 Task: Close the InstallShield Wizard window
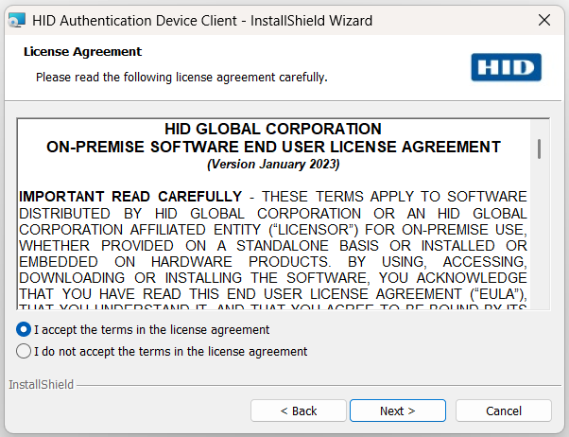click(x=543, y=20)
